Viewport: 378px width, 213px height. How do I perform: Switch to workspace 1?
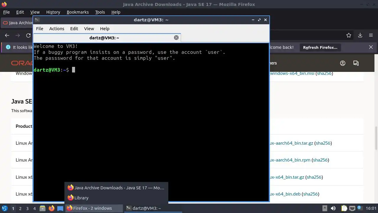point(13,208)
